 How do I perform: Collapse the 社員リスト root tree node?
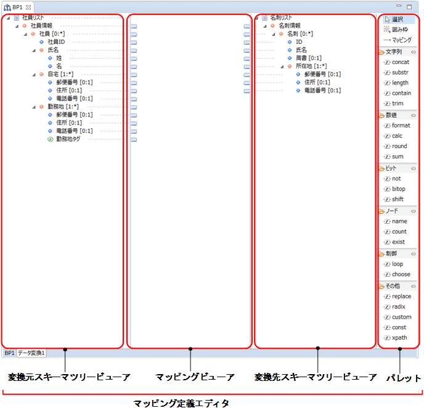(x=9, y=18)
